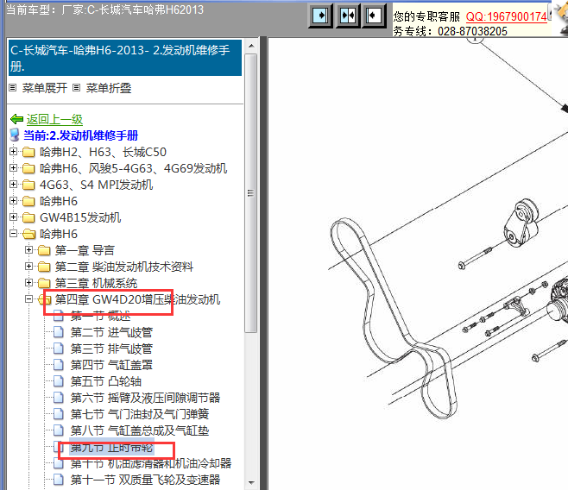The width and height of the screenshot is (568, 490).
Task: Open 第一节 概述 section
Action: (100, 316)
